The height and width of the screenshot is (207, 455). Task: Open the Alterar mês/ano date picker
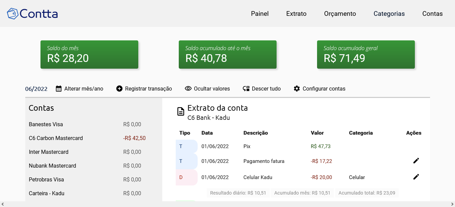80,89
